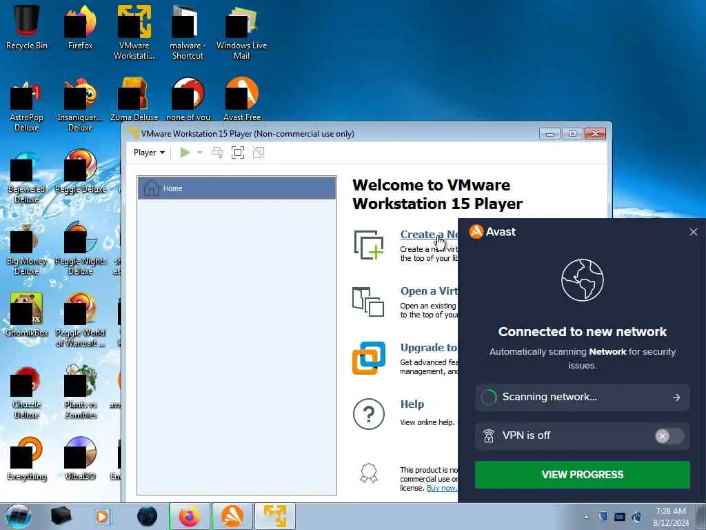Click the Create a New Virtual Machine link
The height and width of the screenshot is (530, 706).
point(429,235)
